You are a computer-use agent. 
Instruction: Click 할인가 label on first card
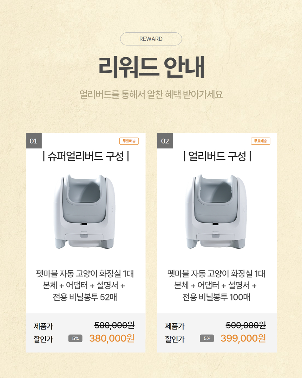pyautogui.click(x=43, y=339)
